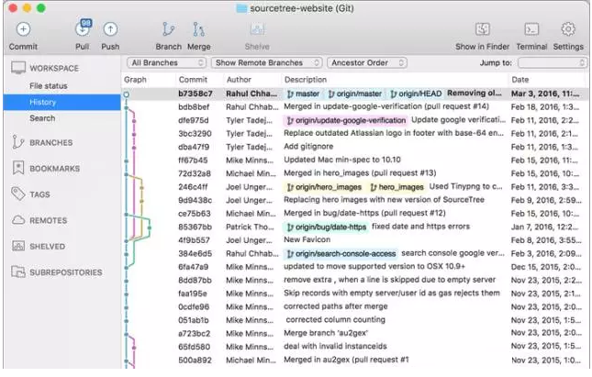592x377 pixels.
Task: Select 'Merged in bug/date-https' commit
Action: tap(354, 214)
